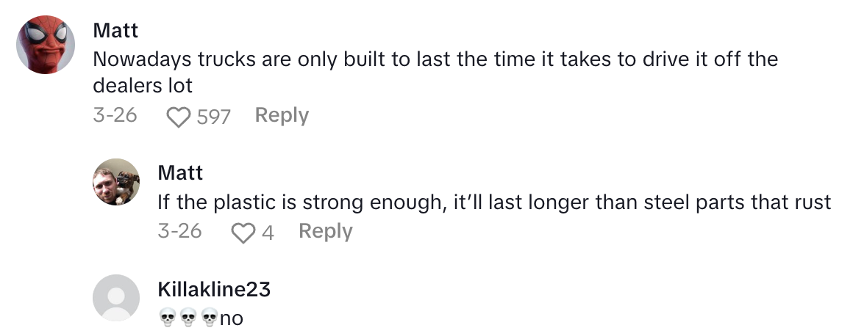Click the 3-26 date on truck comment
Viewport: 853px width, 336px height.
pyautogui.click(x=115, y=116)
